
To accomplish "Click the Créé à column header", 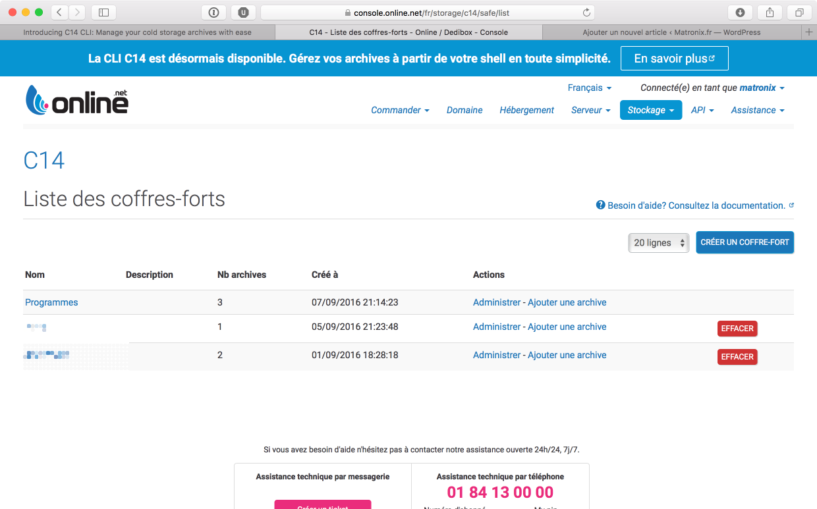I will click(x=325, y=275).
